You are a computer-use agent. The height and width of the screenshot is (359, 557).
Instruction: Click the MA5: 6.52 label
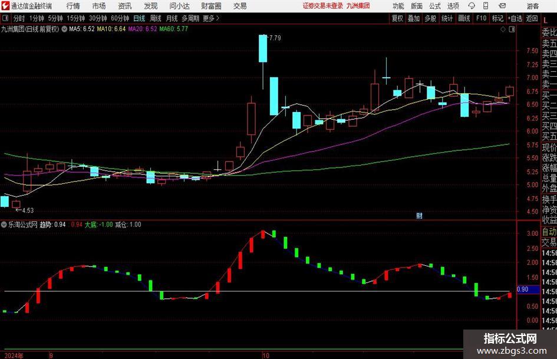point(82,29)
